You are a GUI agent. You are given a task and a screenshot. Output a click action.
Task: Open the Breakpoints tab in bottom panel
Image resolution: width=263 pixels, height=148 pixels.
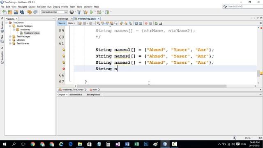93,95
